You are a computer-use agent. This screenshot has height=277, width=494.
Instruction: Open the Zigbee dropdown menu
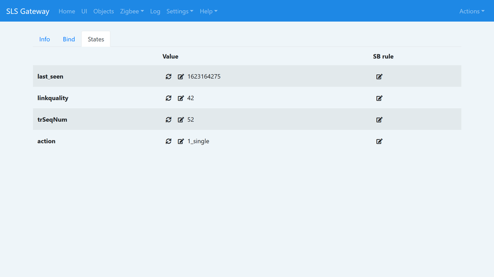pos(132,11)
